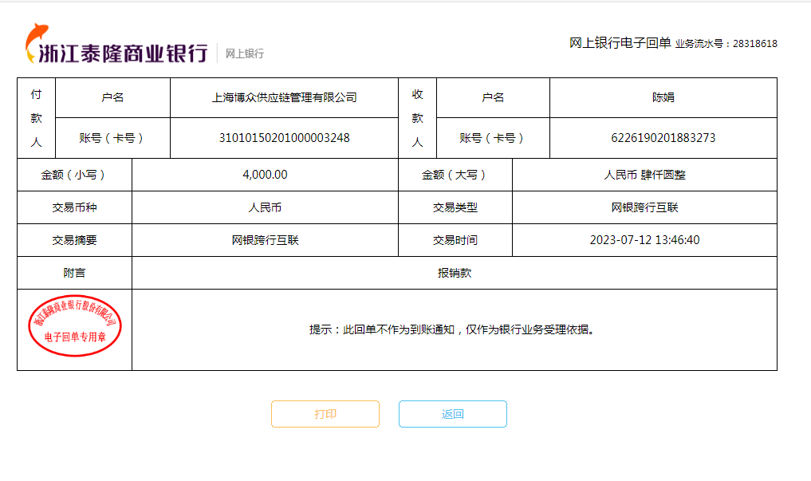Viewport: 811px width, 481px height.
Task: Click the amount in words 人民币 肆仟圆整
Action: [x=644, y=175]
